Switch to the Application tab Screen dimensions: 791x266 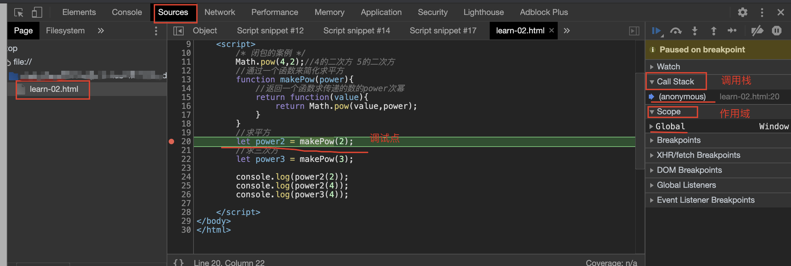pos(381,12)
